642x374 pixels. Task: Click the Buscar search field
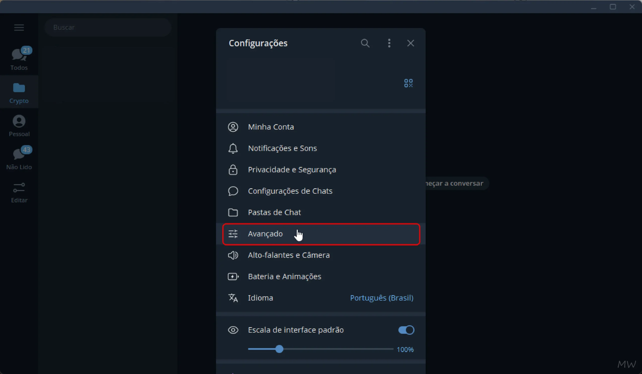tap(108, 27)
